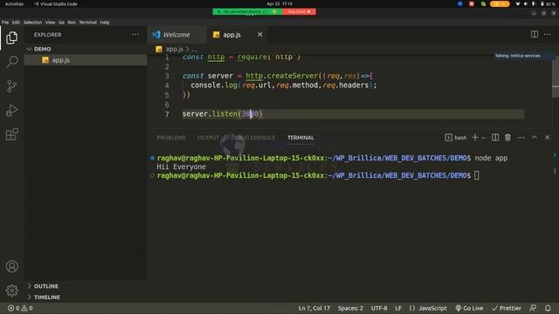Open the View menu
The image size is (559, 314).
point(50,22)
